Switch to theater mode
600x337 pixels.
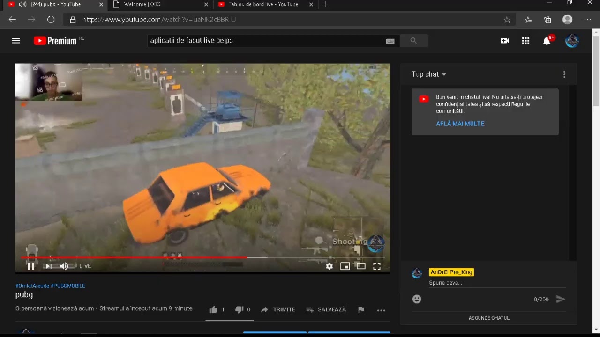pyautogui.click(x=361, y=266)
